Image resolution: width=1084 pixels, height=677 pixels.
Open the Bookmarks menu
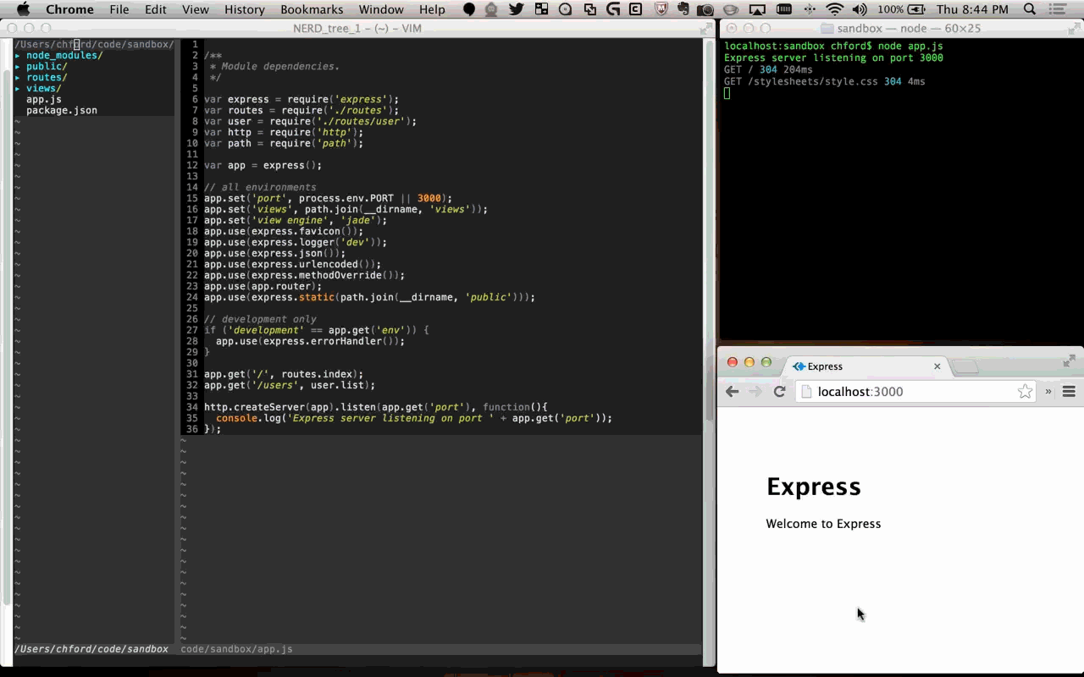coord(312,9)
